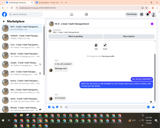The image size is (160, 128).
Task: Add people to the chat
Action: pos(96,45)
